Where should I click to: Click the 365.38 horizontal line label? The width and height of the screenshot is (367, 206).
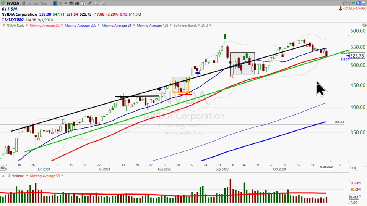click(339, 122)
